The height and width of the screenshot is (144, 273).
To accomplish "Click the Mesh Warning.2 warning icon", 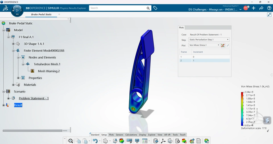I will (32, 71).
